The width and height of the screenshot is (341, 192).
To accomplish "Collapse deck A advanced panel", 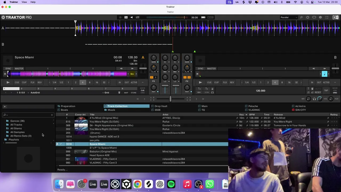I will tap(143, 82).
